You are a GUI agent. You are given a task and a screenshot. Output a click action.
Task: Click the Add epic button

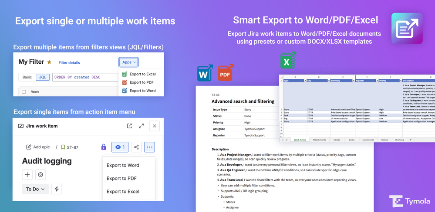pyautogui.click(x=38, y=147)
